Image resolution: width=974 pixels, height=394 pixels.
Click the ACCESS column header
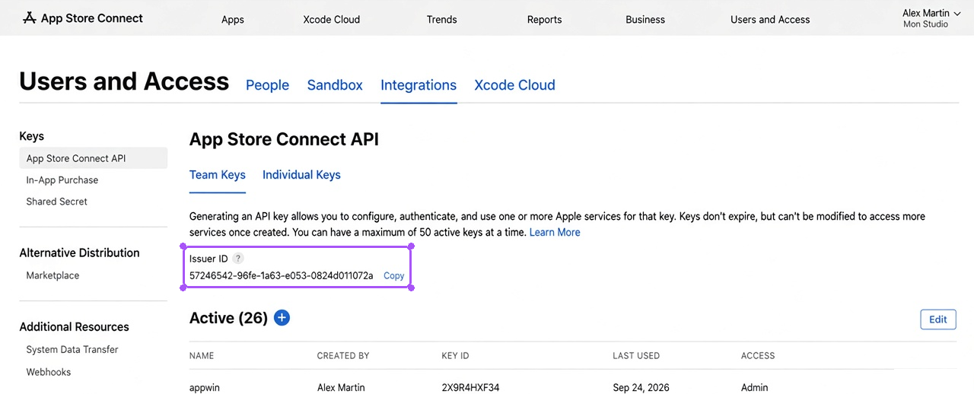(x=758, y=356)
